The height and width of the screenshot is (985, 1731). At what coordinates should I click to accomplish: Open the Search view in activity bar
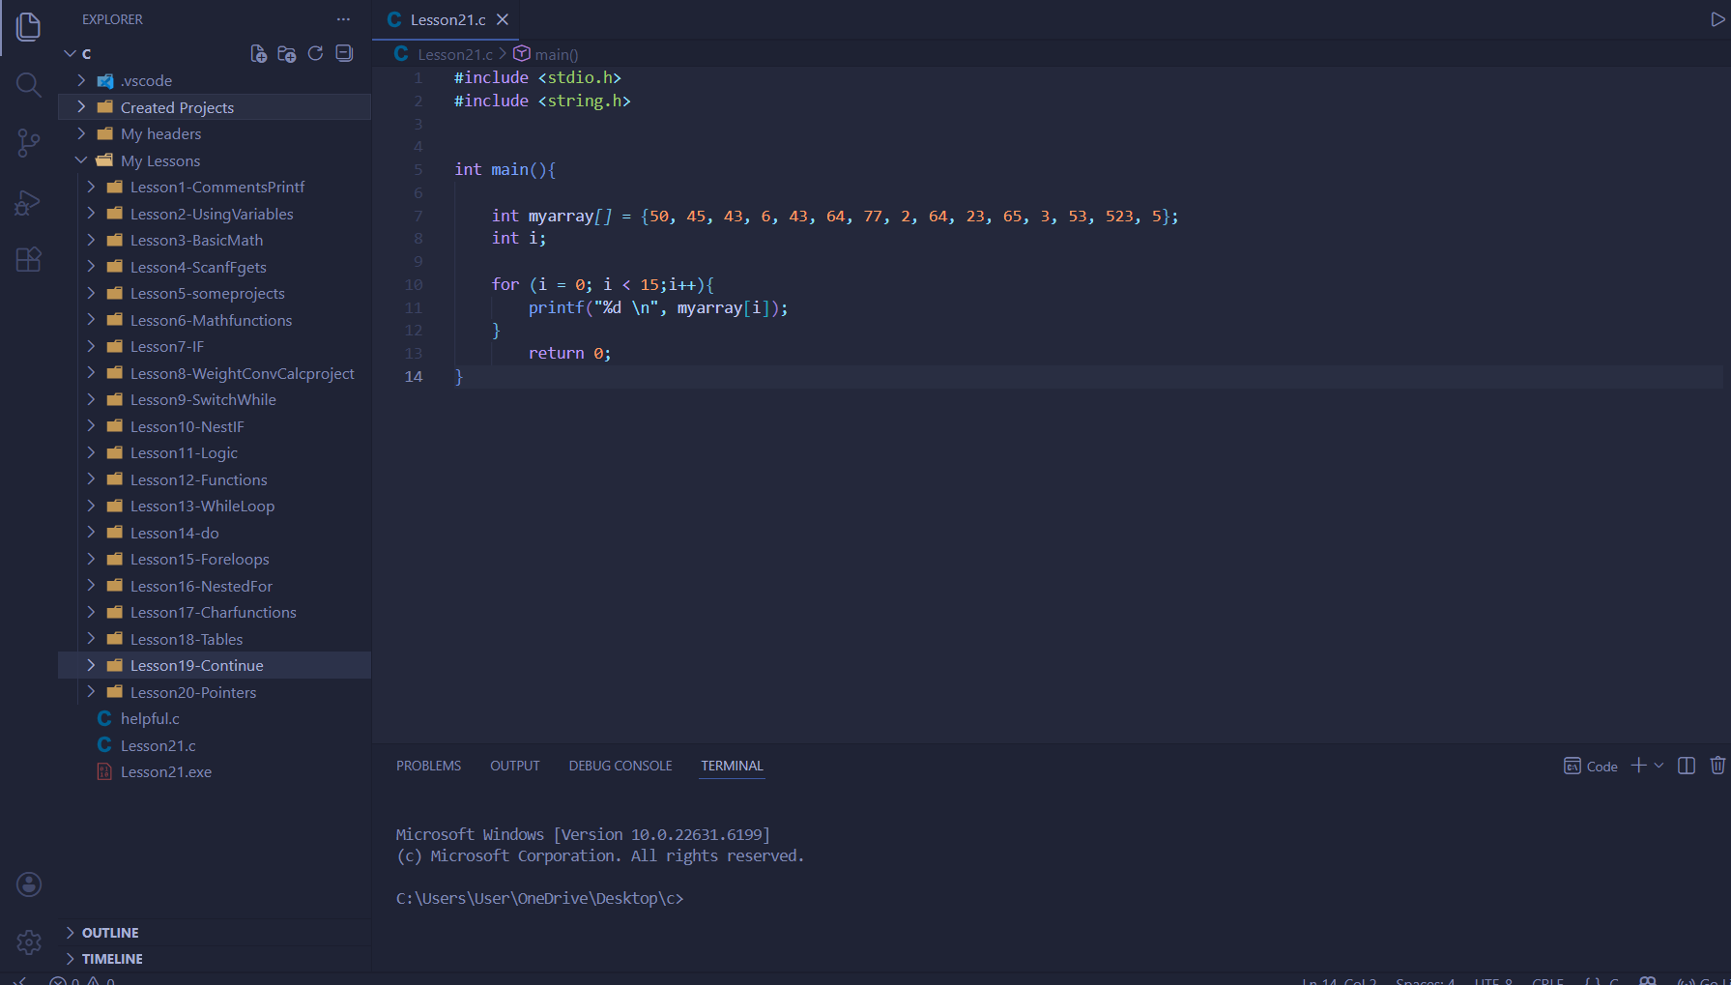pyautogui.click(x=28, y=86)
